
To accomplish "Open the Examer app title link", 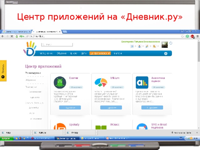I will pos(74,78).
